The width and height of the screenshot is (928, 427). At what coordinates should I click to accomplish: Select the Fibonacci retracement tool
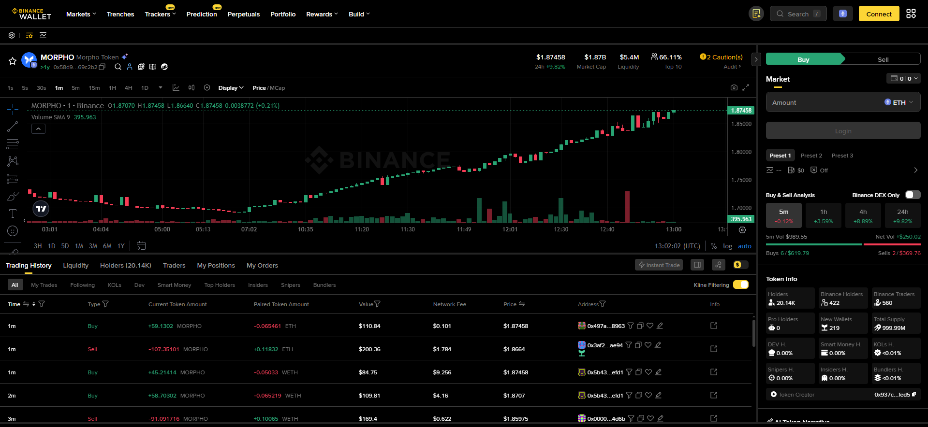pyautogui.click(x=13, y=143)
